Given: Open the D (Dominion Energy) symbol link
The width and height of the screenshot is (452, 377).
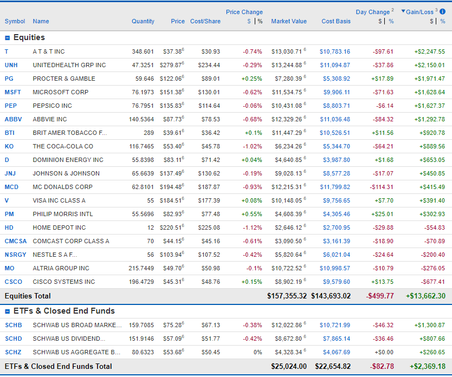Looking at the screenshot, I should 7,160.
